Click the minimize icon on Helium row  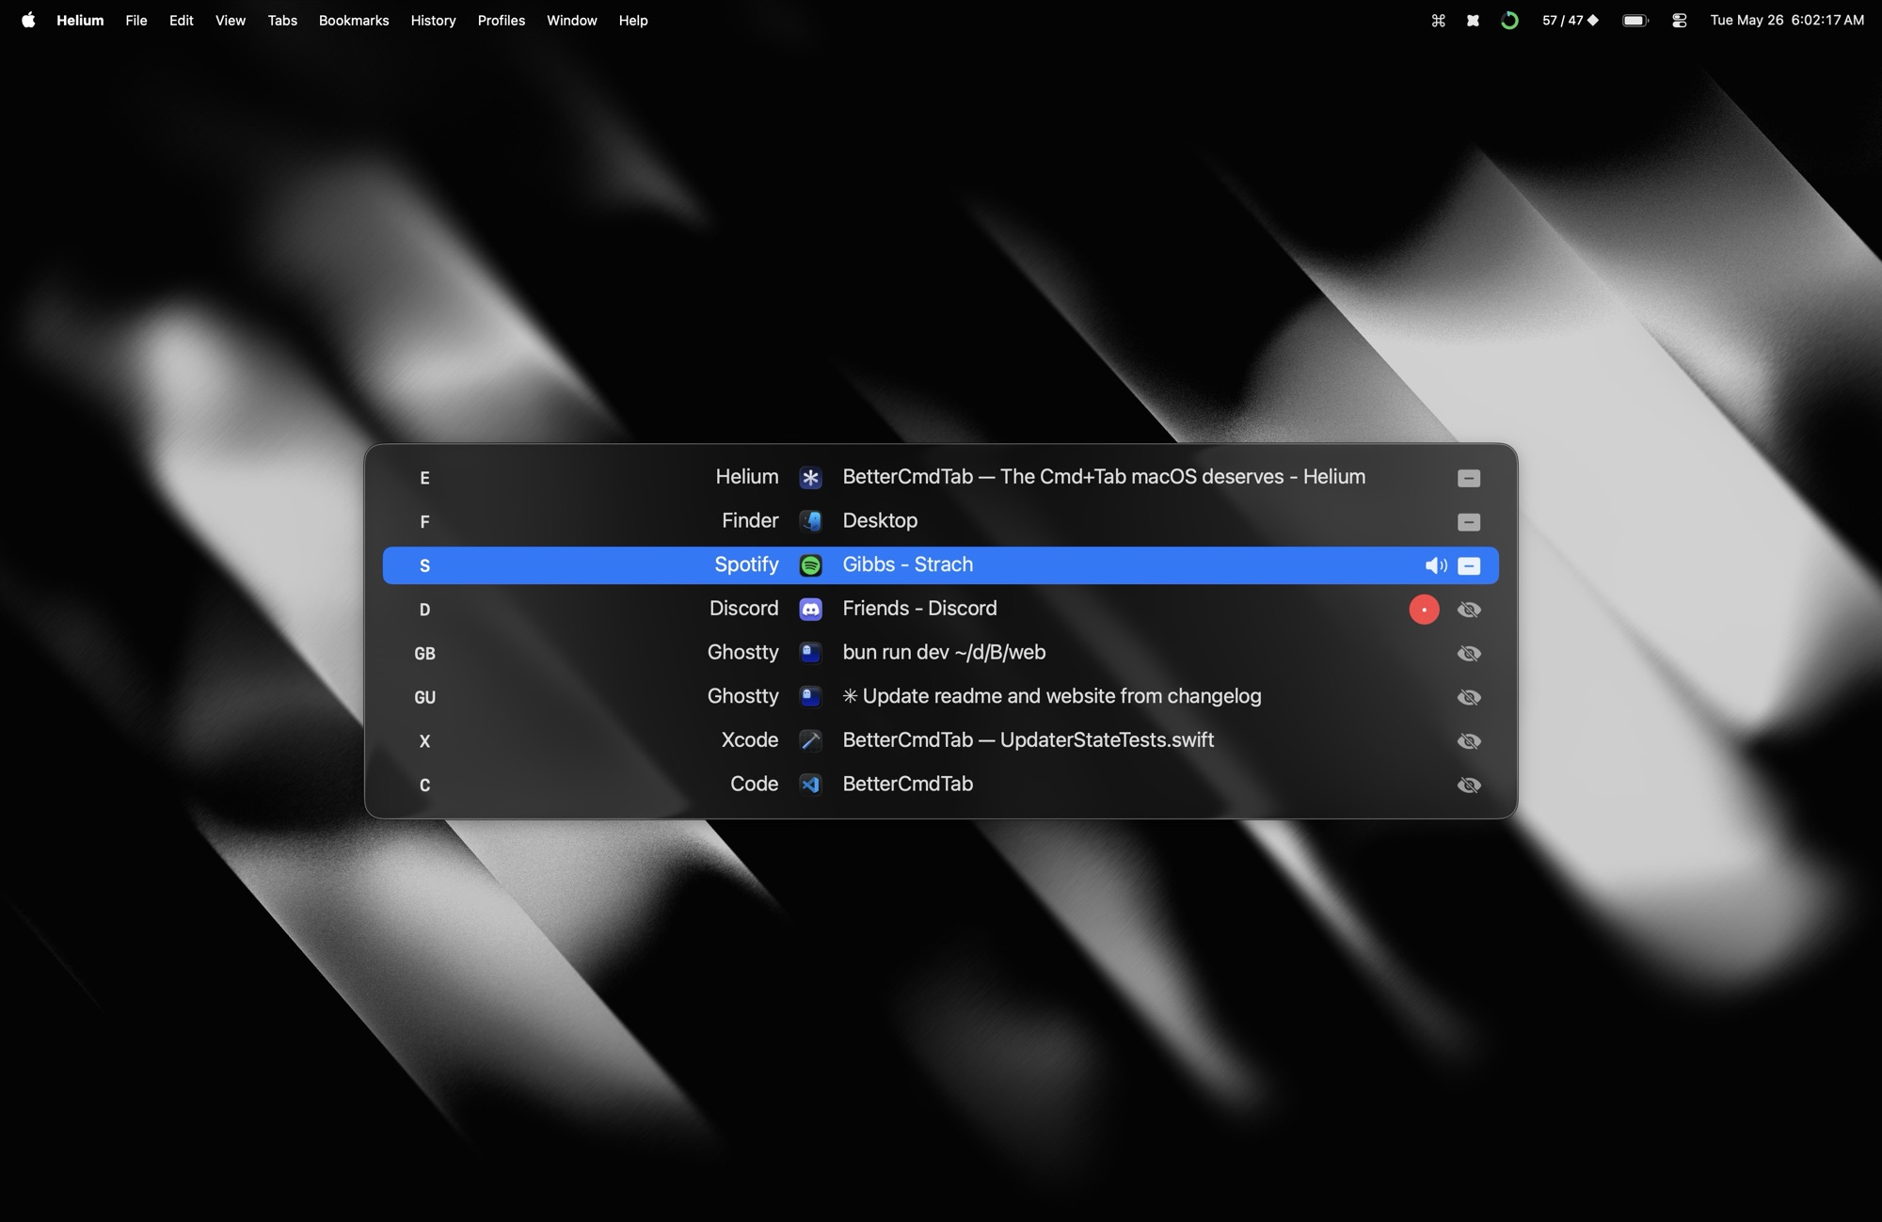tap(1469, 478)
